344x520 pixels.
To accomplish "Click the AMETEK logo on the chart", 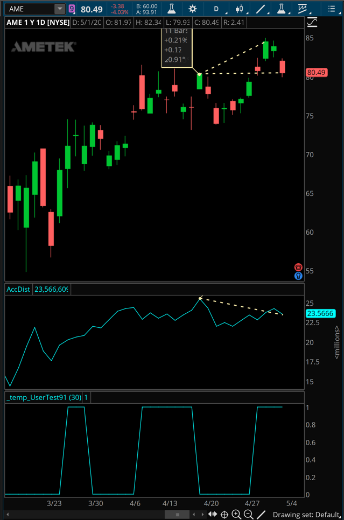I will pyautogui.click(x=44, y=47).
